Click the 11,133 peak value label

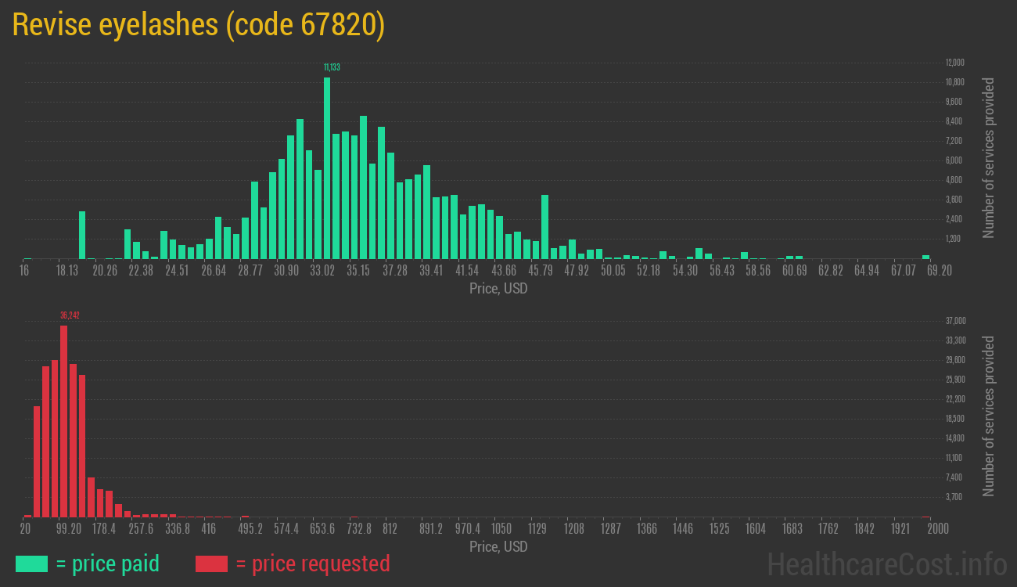[x=332, y=67]
